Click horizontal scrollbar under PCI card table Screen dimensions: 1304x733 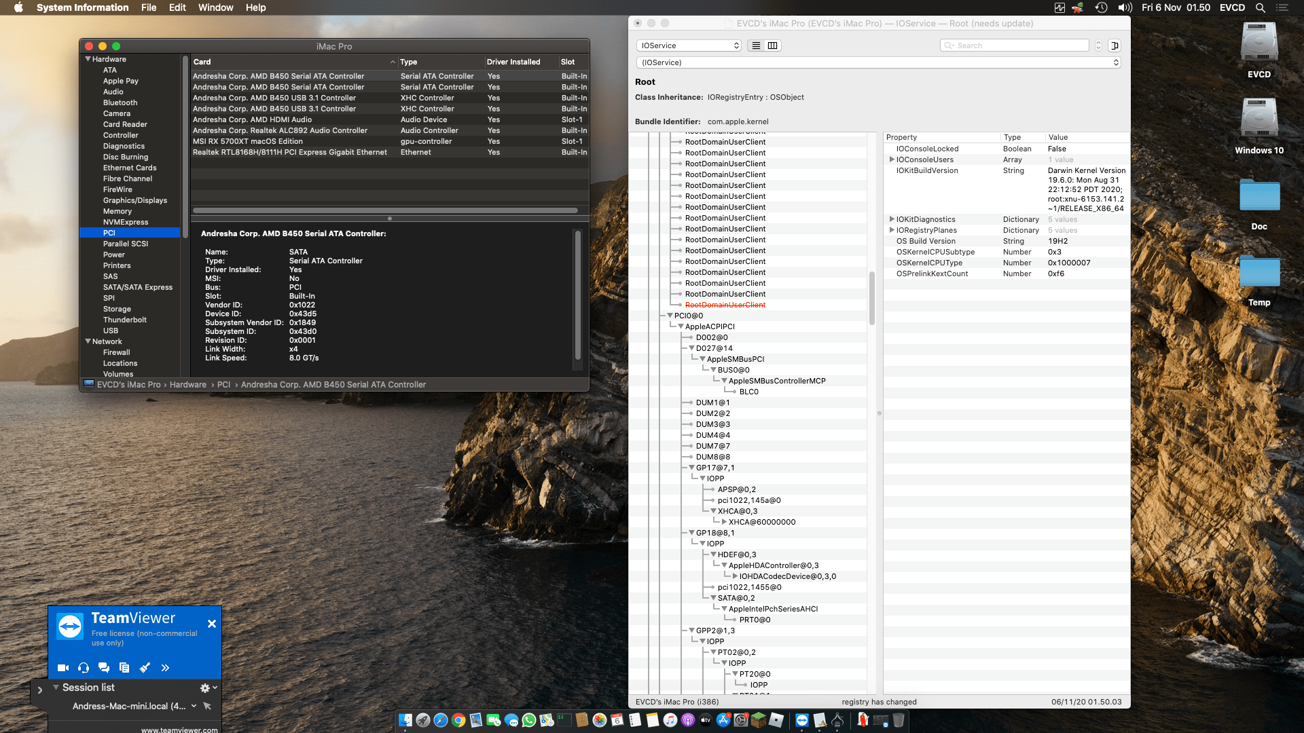[385, 210]
